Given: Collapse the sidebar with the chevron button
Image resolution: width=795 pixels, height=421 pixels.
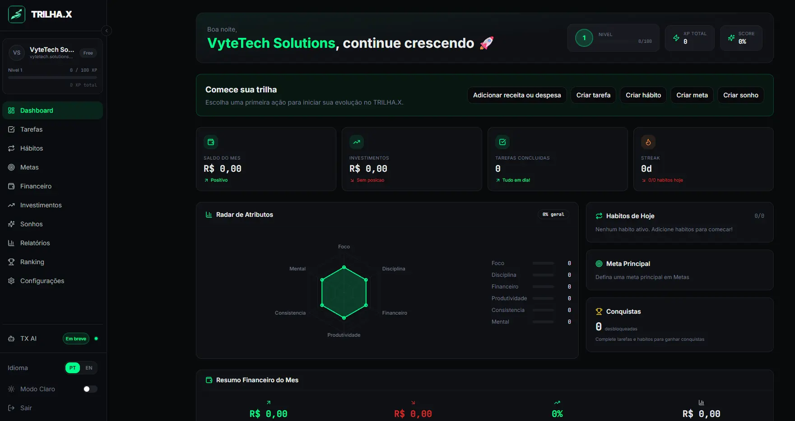Looking at the screenshot, I should 107,31.
